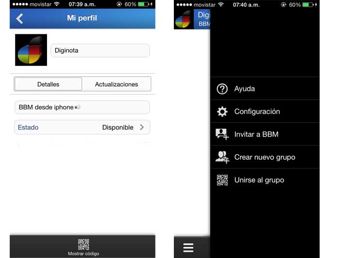339x258 pixels.
Task: Switch to the Actualizaciones tab
Action: 117,84
